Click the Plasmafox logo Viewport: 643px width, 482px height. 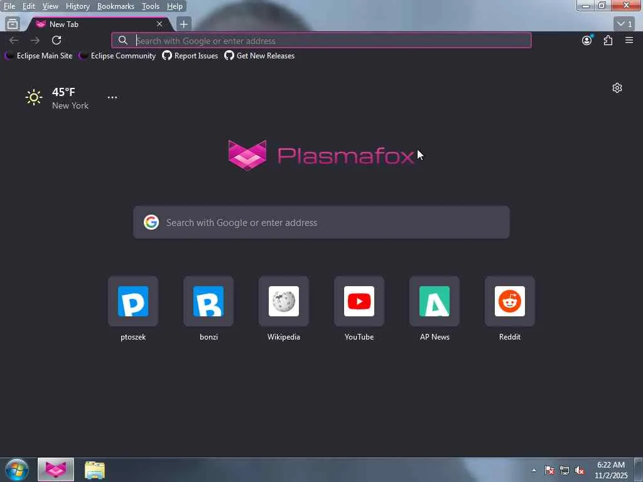321,155
